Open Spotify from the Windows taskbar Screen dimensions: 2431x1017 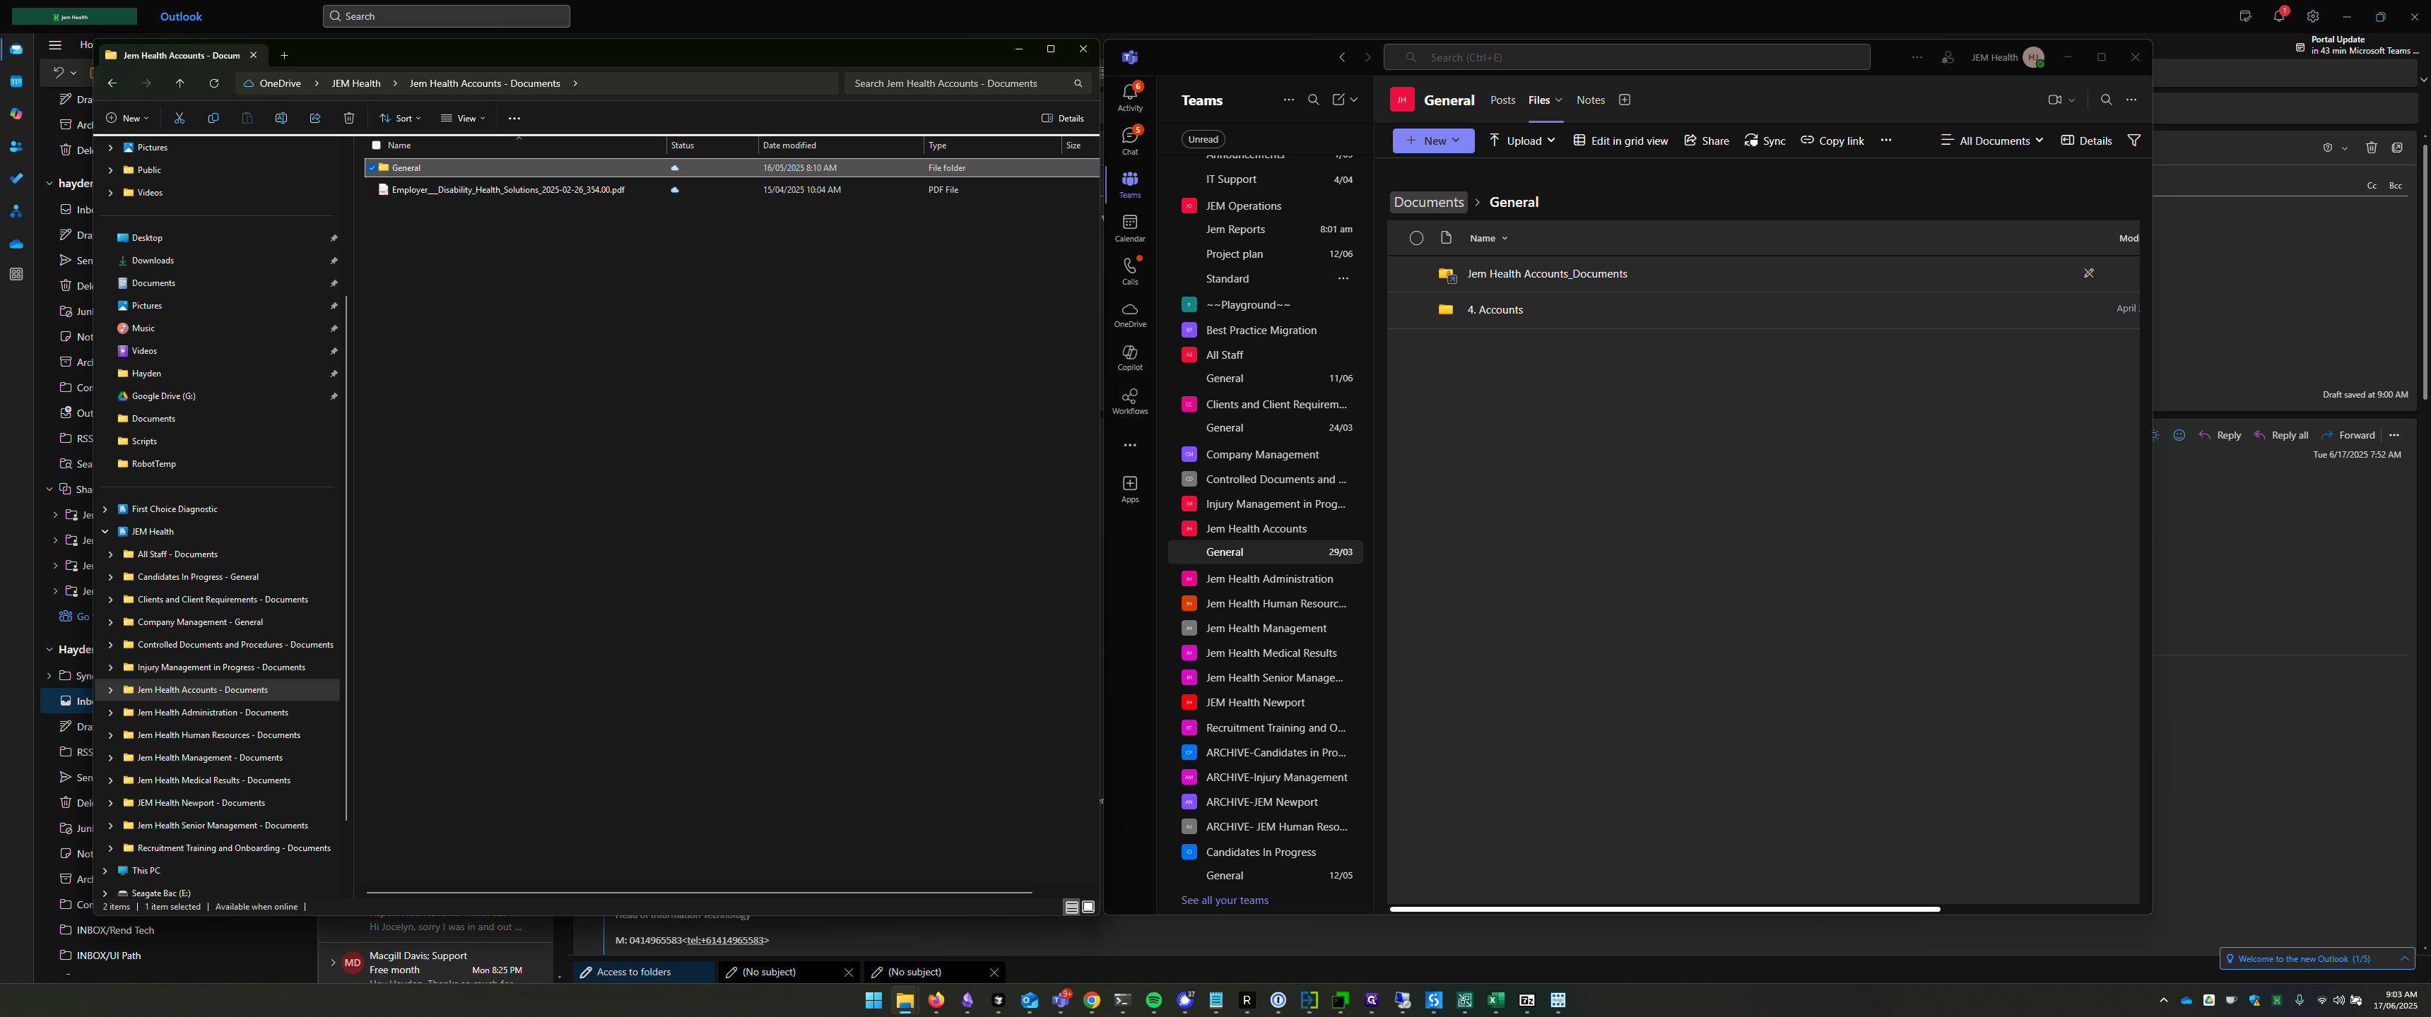point(1153,1000)
